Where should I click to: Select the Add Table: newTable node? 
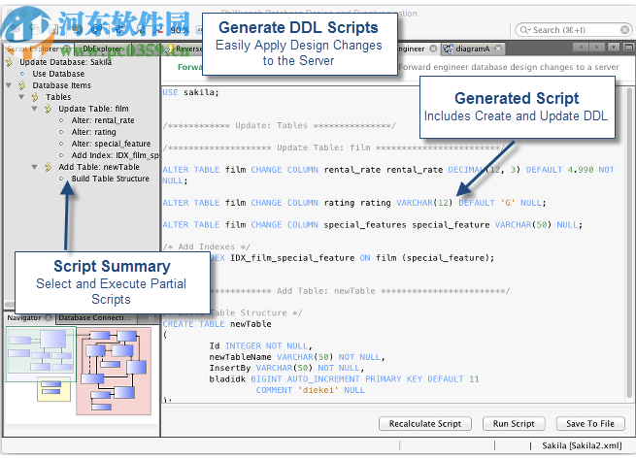[x=99, y=167]
